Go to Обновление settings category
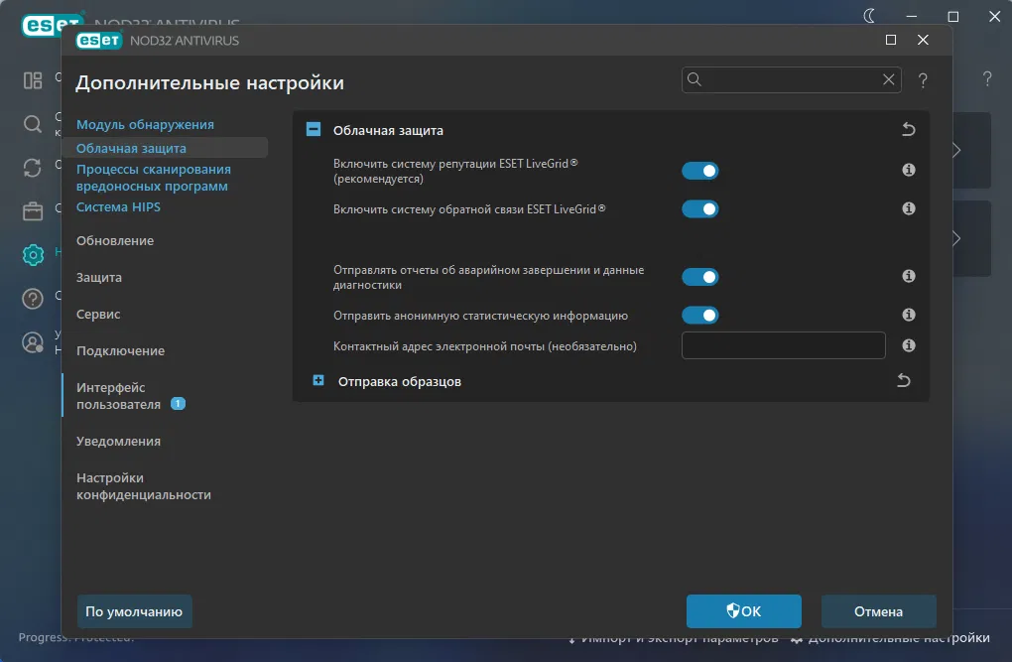Image resolution: width=1012 pixels, height=662 pixels. tap(115, 241)
